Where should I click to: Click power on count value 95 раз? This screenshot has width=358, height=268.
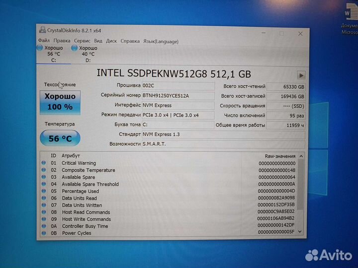[x=286, y=116]
